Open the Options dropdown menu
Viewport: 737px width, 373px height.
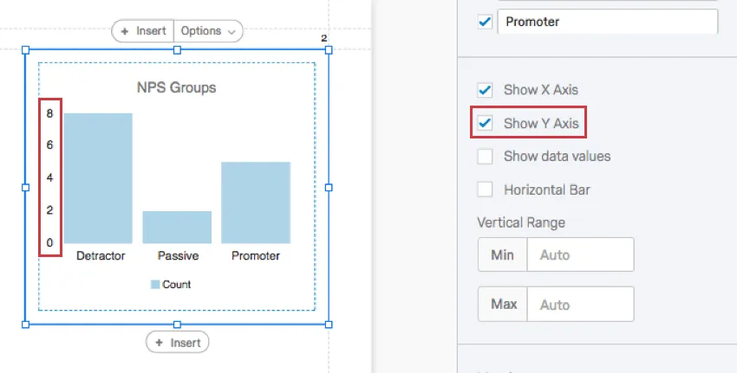208,31
